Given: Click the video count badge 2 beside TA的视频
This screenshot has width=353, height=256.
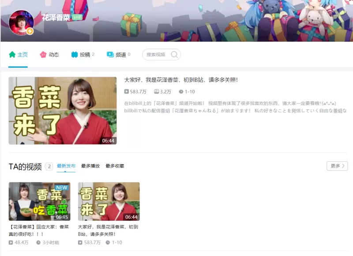Looking at the screenshot, I should (49, 167).
